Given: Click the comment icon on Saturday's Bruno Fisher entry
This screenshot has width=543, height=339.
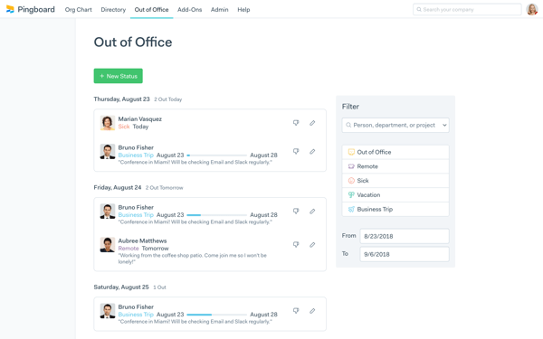Looking at the screenshot, I should coord(296,311).
